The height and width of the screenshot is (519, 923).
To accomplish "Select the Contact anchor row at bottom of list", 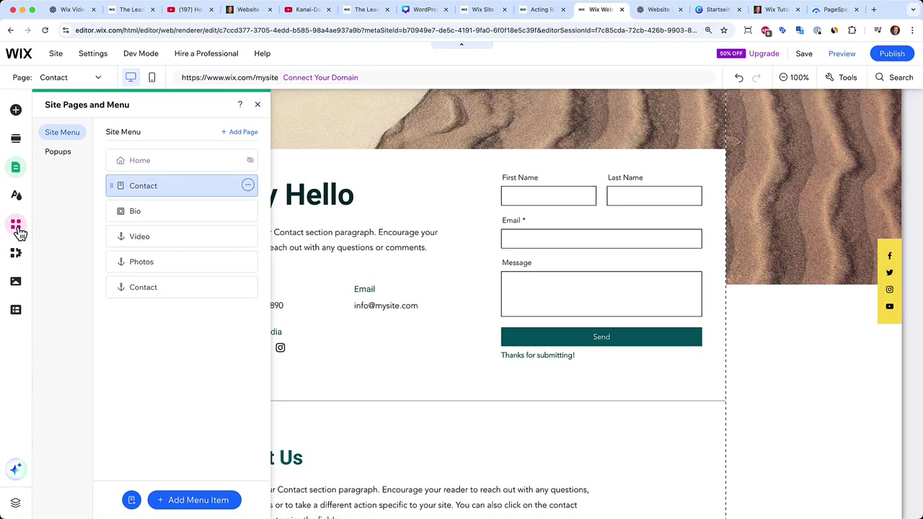I will pyautogui.click(x=181, y=287).
